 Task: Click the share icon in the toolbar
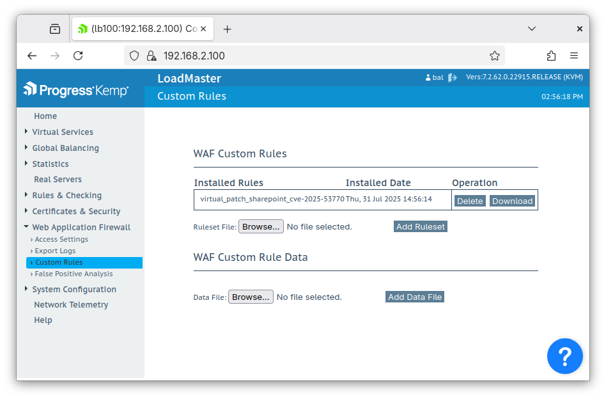[x=551, y=56]
